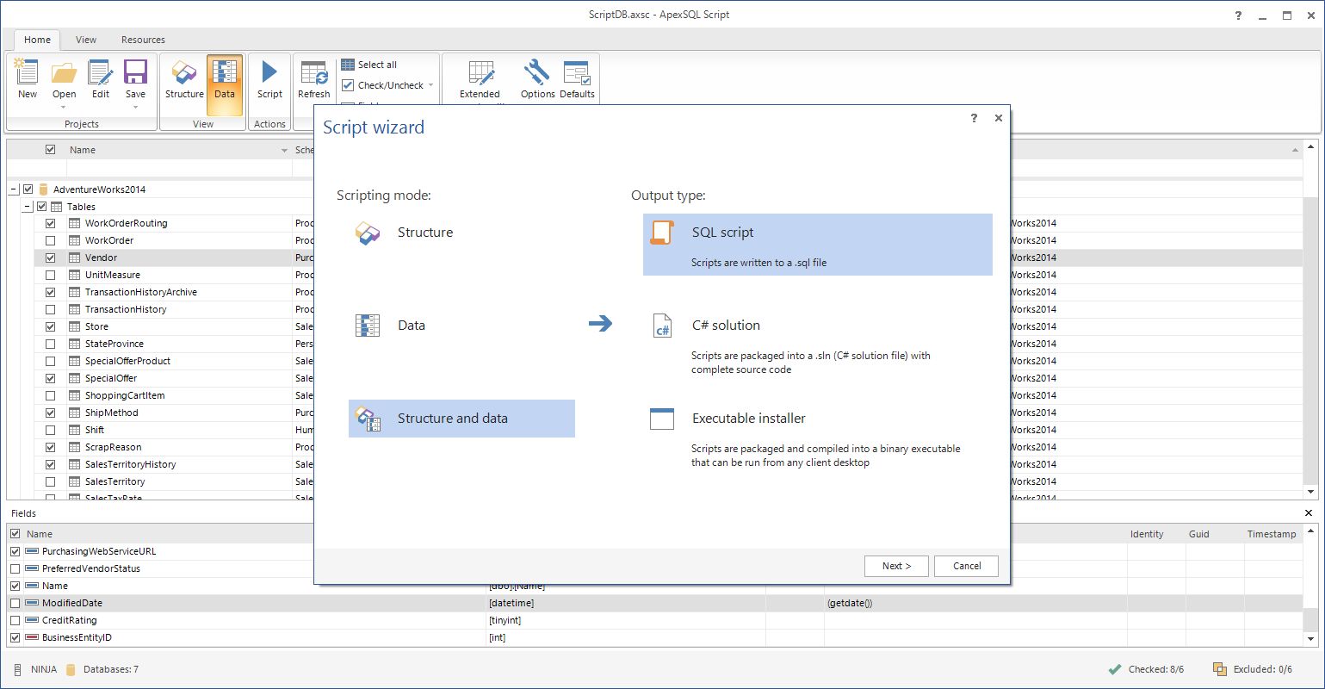1325x689 pixels.
Task: Save the project via the Save icon
Action: pos(134,78)
